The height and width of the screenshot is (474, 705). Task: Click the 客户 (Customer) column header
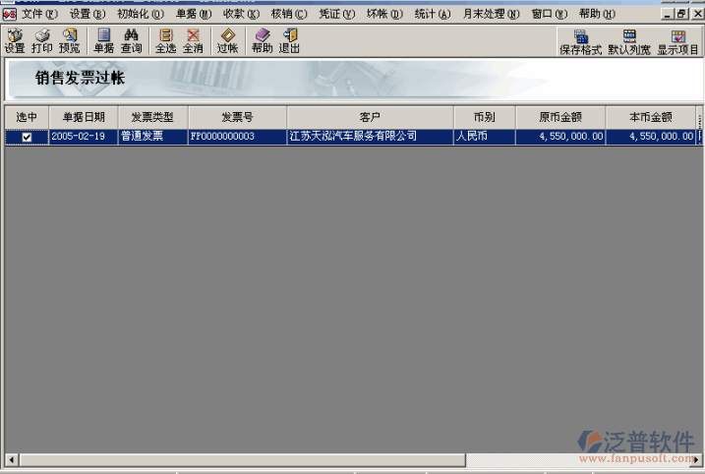(370, 117)
